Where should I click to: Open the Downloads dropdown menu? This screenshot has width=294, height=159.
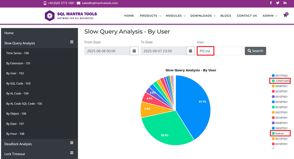[x=203, y=16]
